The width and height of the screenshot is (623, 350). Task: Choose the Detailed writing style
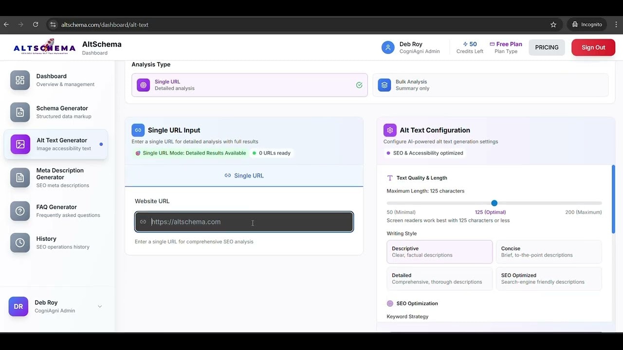click(x=439, y=279)
